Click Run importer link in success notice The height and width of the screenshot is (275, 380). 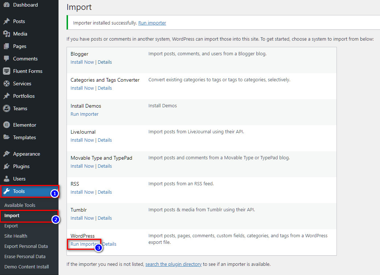[152, 23]
